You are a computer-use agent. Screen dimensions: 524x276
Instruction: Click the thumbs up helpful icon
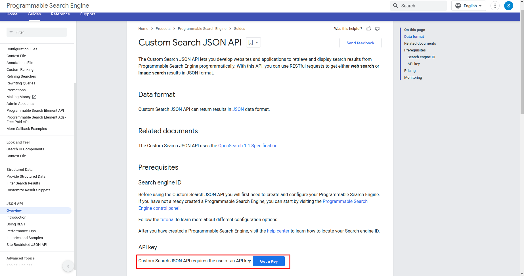click(x=369, y=28)
